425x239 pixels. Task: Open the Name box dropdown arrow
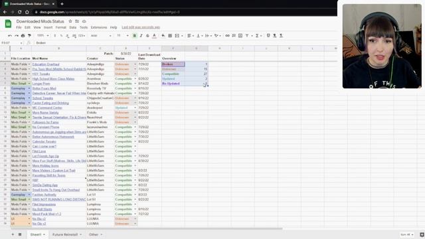(21, 42)
